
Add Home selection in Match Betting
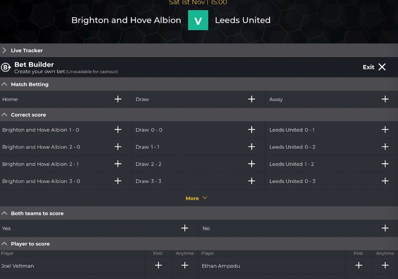118,99
